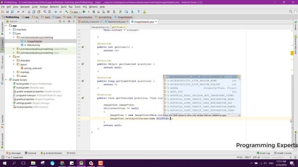Viewport: 298px width, 167px height.
Task: Click the UTF-8 encoding in status bar
Action: (x=257, y=157)
